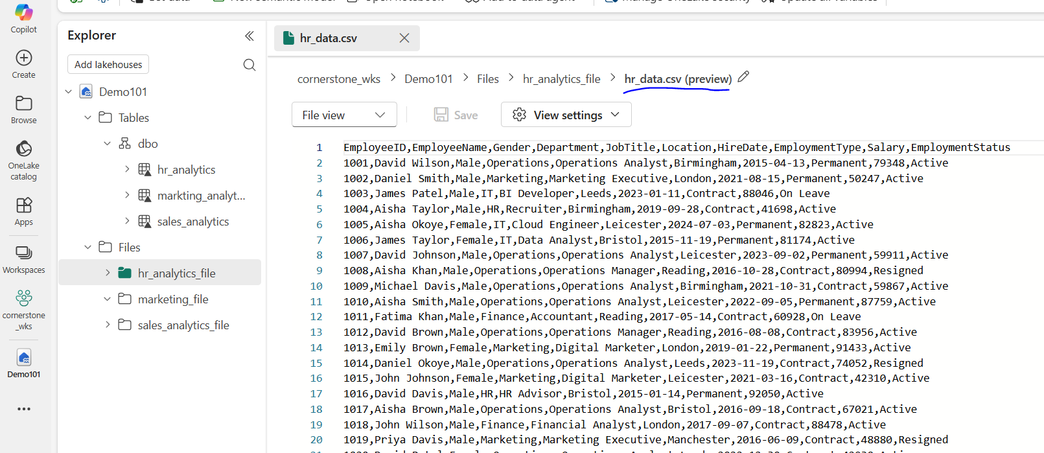Select the Tables tree item label
This screenshot has height=453, width=1044.
tap(133, 118)
